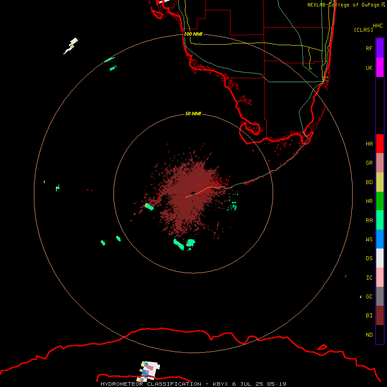Click the UK legend label
The width and height of the screenshot is (387, 387).
[x=369, y=68]
